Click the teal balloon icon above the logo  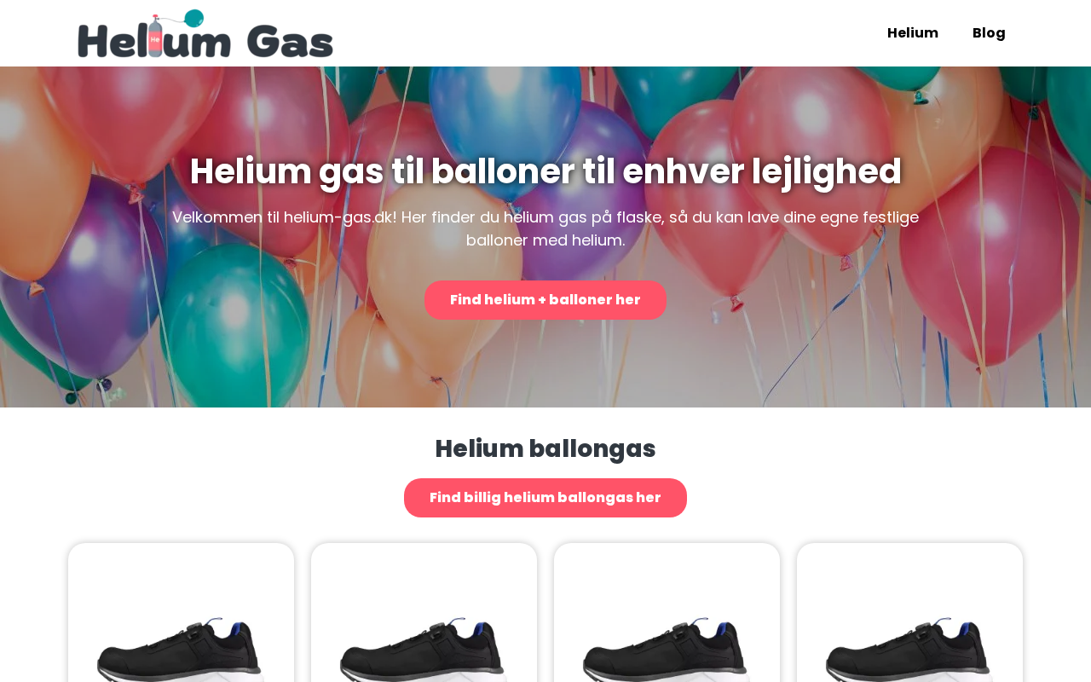(x=194, y=18)
